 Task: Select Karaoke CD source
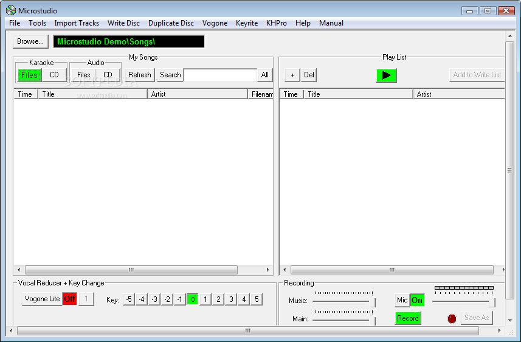[x=54, y=75]
